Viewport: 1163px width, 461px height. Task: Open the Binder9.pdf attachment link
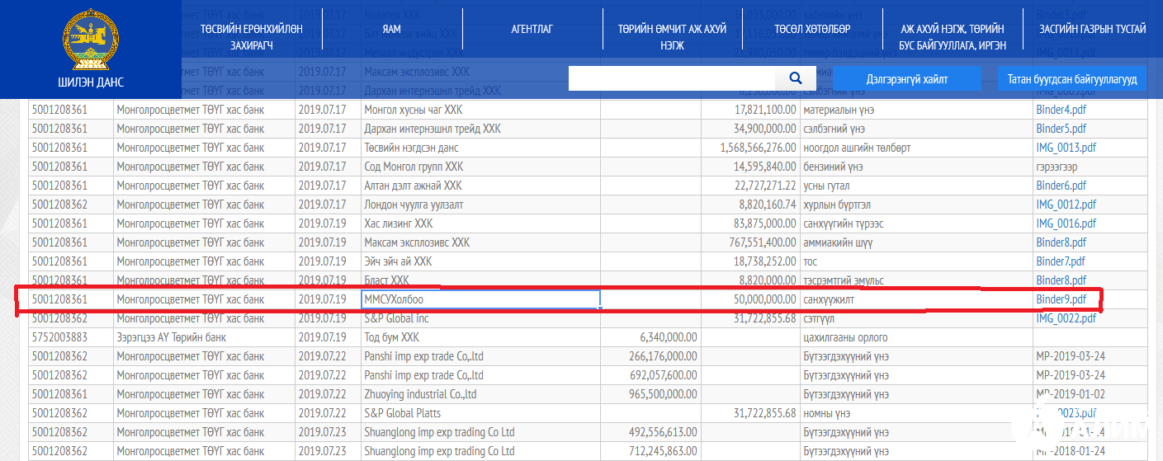tap(1061, 299)
